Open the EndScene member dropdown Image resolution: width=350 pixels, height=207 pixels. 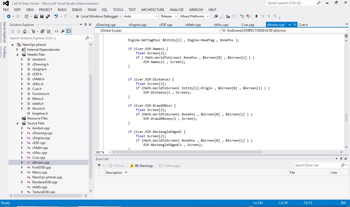pyautogui.click(x=347, y=31)
